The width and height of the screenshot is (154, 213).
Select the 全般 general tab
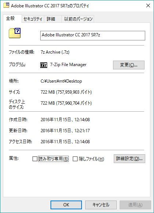coord(12,18)
